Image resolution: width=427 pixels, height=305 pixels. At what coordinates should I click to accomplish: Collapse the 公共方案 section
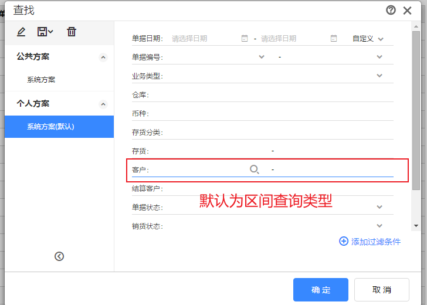(103, 57)
